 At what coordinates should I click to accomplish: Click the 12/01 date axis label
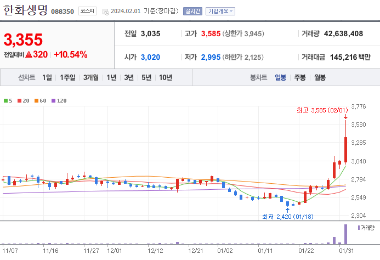[115, 251]
